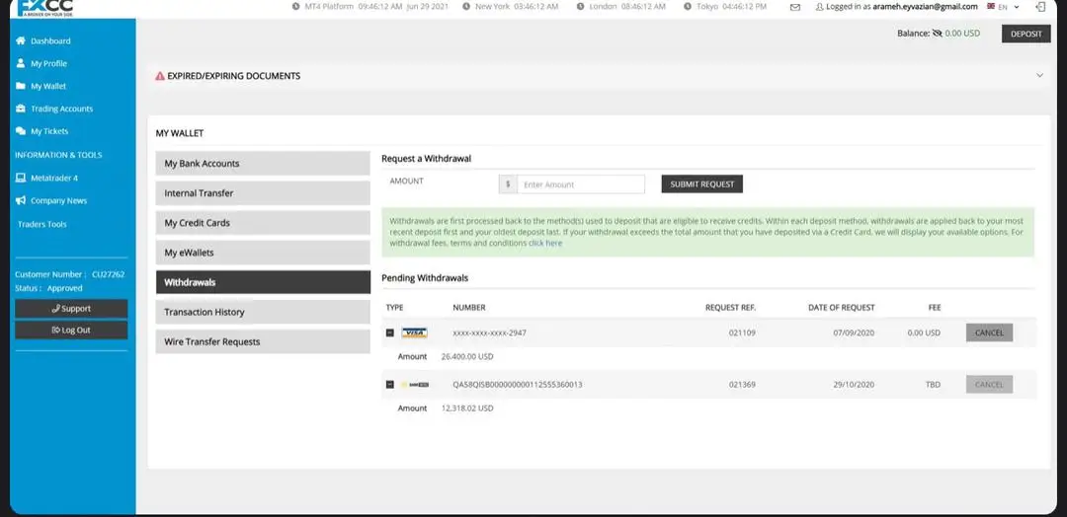This screenshot has height=517, width=1067.
Task: Collapse the Visa withdrawal row minus icon
Action: pos(390,332)
